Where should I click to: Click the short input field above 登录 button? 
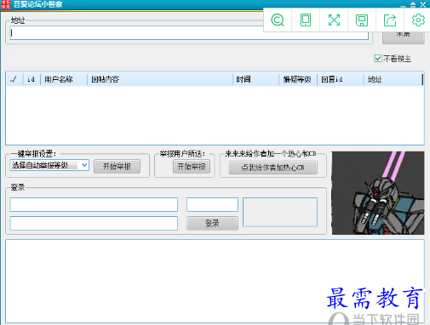(x=212, y=204)
